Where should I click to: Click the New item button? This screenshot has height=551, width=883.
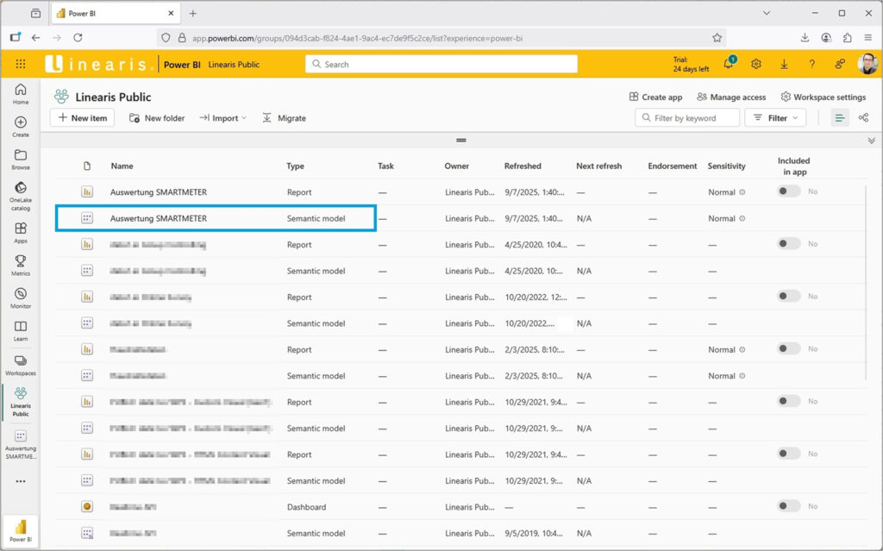[82, 118]
